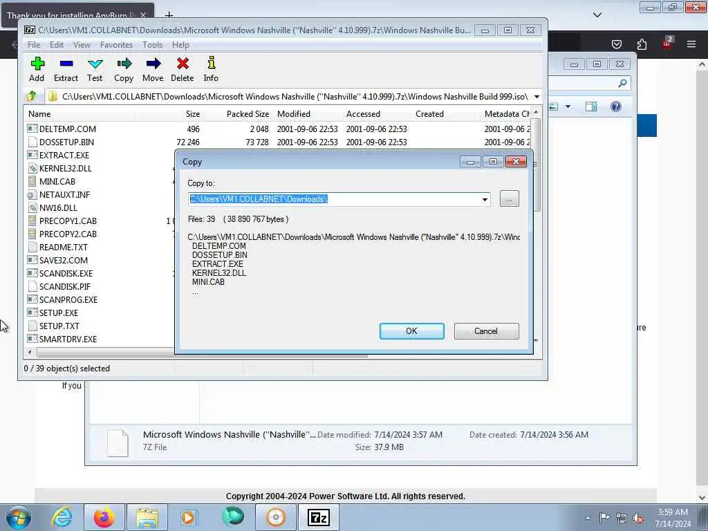
Task: Open the Info toolbar icon
Action: click(211, 69)
